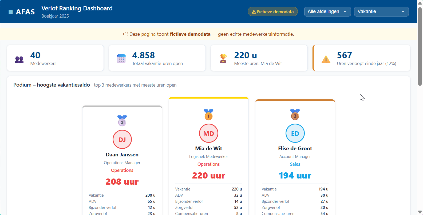Click Vakantie row showing 194 u
Image resolution: width=423 pixels, height=215 pixels.
[x=295, y=189]
